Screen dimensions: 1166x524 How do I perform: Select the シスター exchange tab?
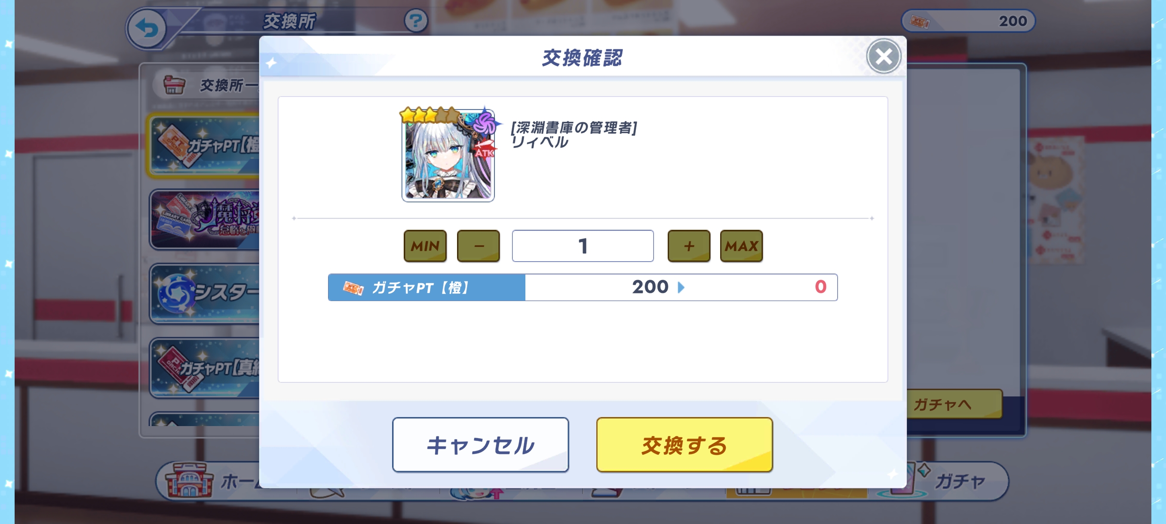(x=205, y=293)
